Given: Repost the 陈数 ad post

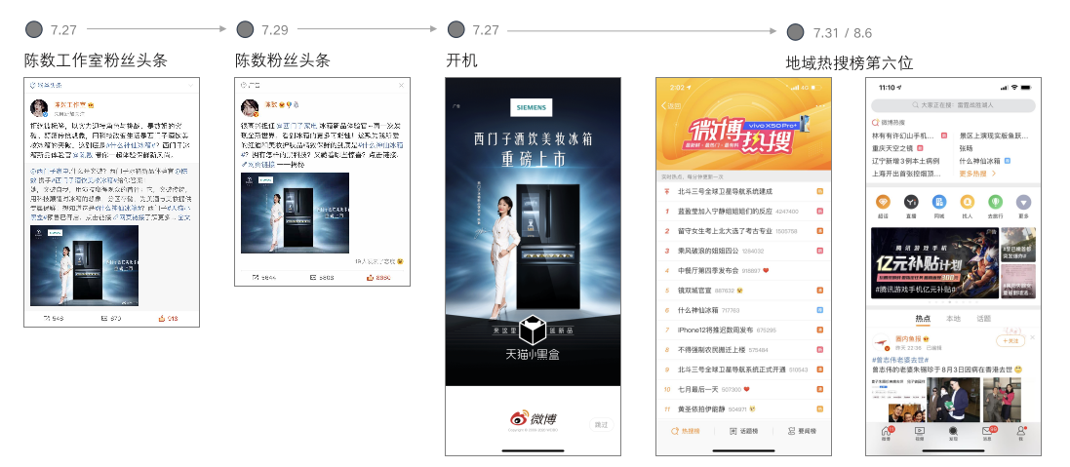Looking at the screenshot, I should click(x=264, y=278).
